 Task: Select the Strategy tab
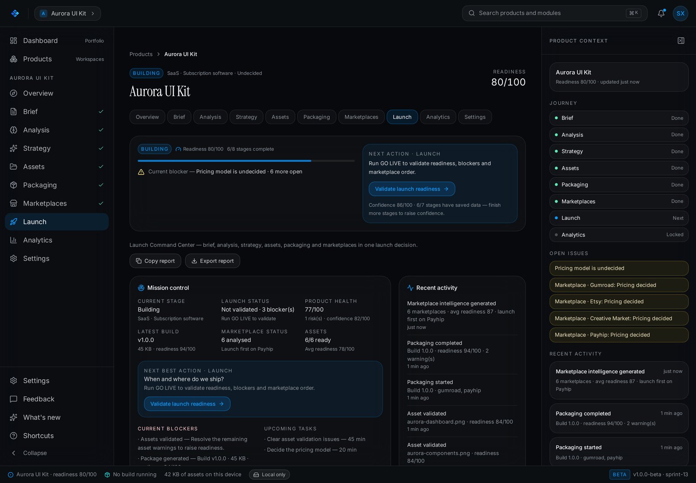pyautogui.click(x=246, y=117)
